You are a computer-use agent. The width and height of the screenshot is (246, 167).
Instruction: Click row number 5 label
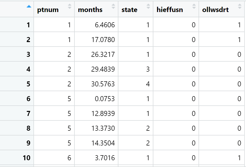[x=28, y=84]
